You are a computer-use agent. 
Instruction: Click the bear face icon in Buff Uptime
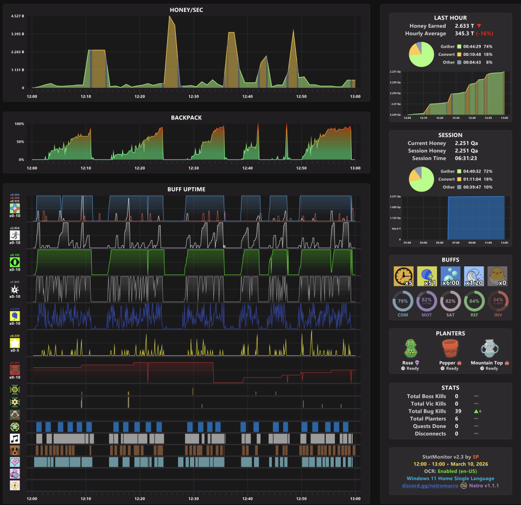[15, 451]
